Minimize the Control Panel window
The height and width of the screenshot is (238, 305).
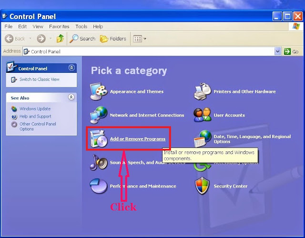click(277, 16)
